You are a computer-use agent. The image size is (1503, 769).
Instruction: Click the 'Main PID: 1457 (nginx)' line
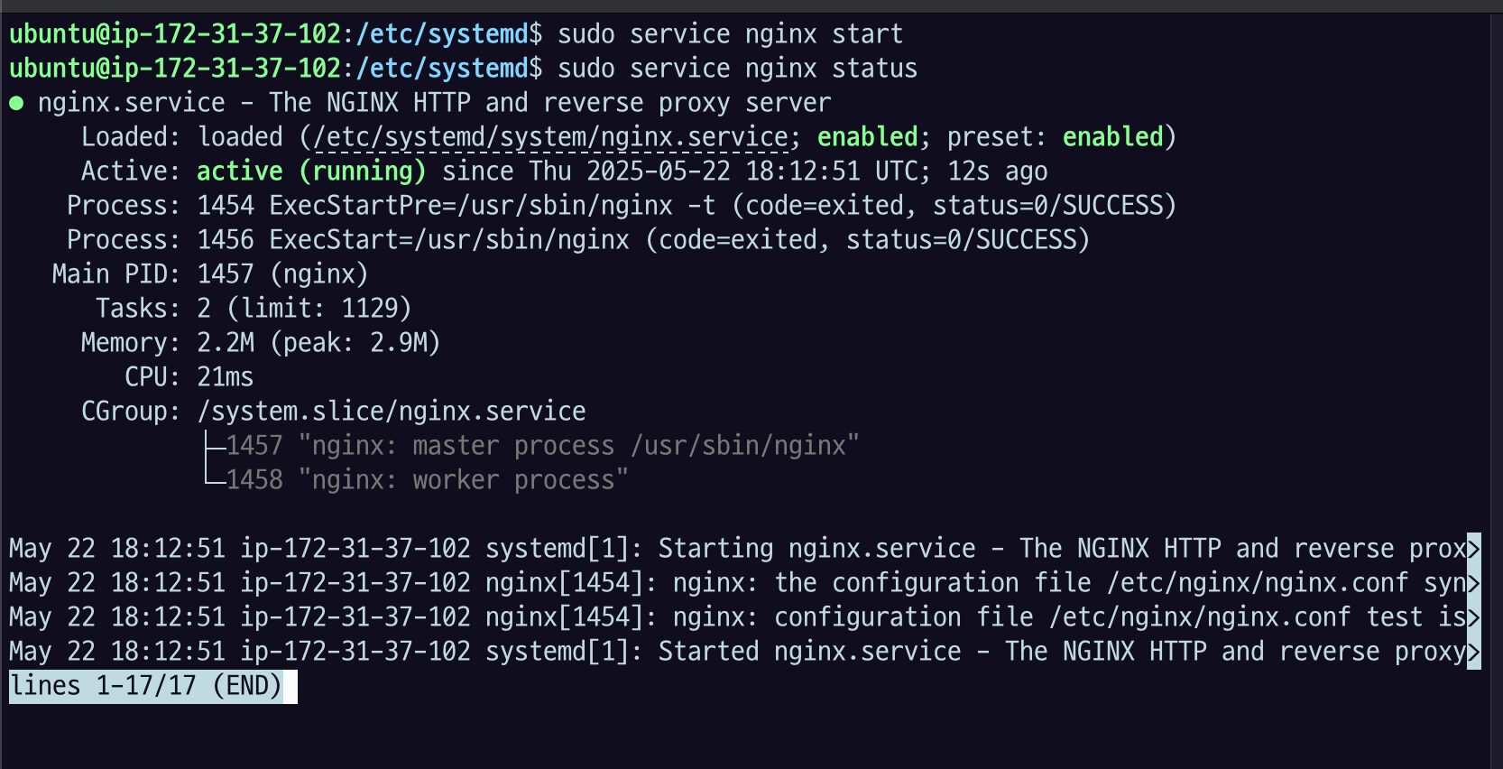[x=210, y=274]
